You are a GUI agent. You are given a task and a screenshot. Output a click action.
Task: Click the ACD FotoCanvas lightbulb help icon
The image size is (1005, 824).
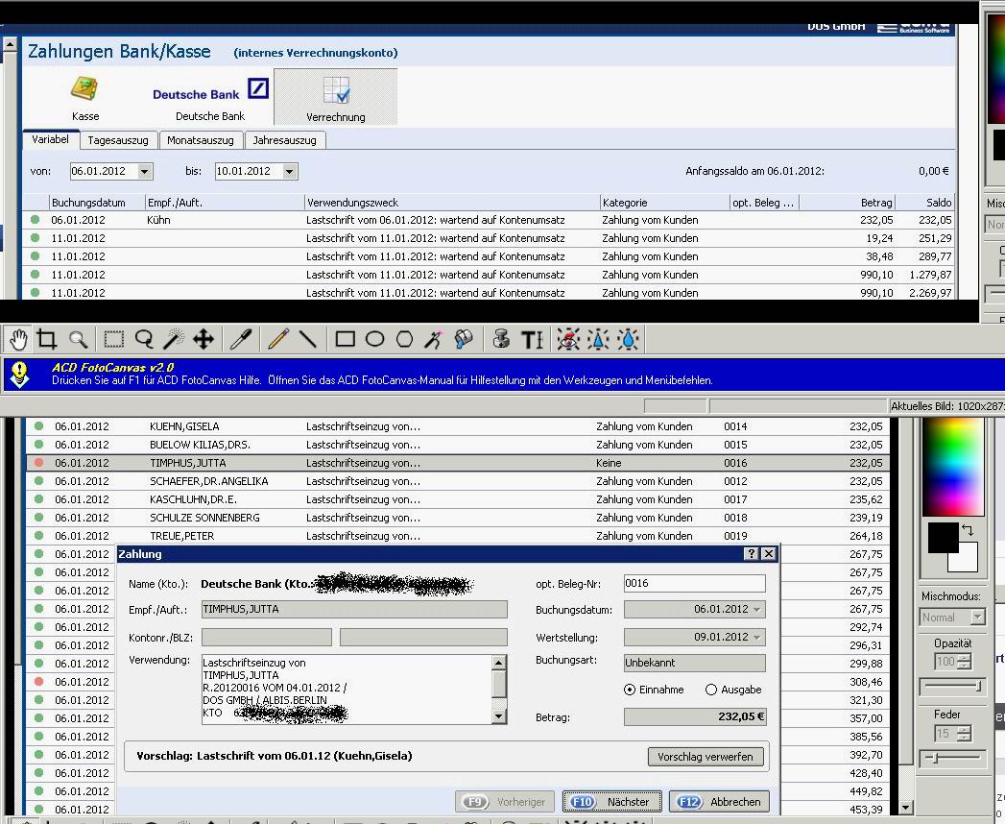[x=20, y=374]
